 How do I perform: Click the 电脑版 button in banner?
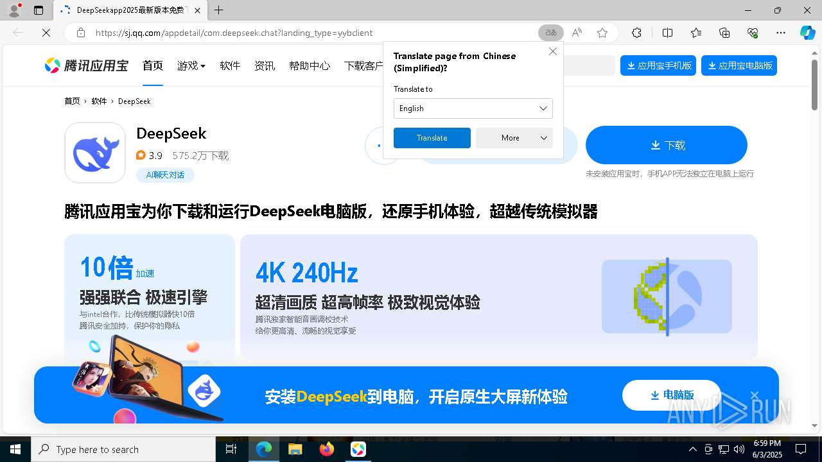tap(672, 395)
